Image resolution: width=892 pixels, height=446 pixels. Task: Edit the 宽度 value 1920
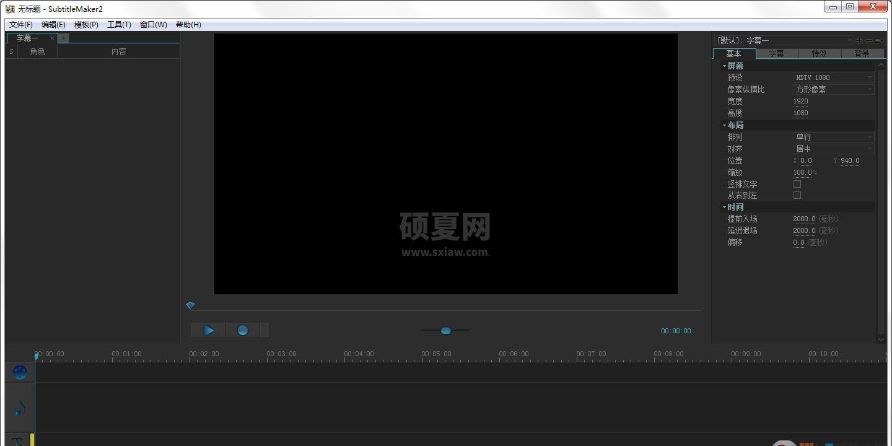[x=800, y=101]
